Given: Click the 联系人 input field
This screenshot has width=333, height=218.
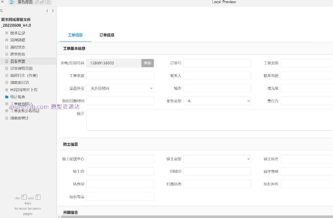Looking at the screenshot, I should tap(217, 76).
